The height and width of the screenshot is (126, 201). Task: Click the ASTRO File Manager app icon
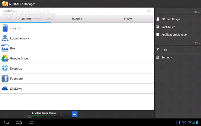click(5, 4)
